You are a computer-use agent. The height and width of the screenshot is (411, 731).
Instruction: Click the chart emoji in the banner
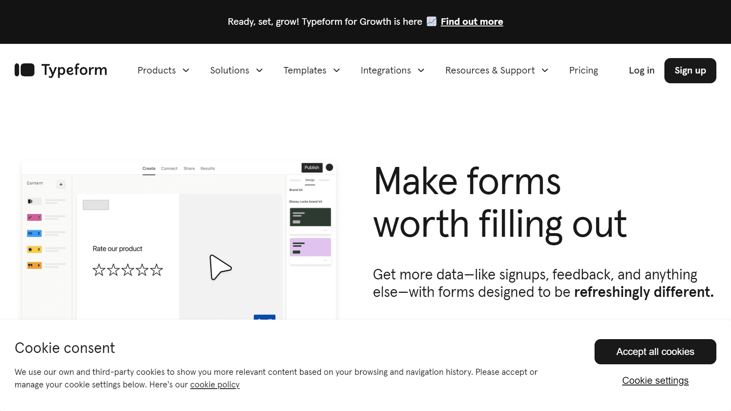click(431, 22)
